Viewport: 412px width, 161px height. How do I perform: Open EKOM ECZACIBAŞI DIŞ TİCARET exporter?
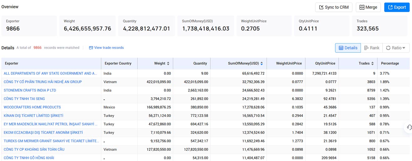point(43,133)
